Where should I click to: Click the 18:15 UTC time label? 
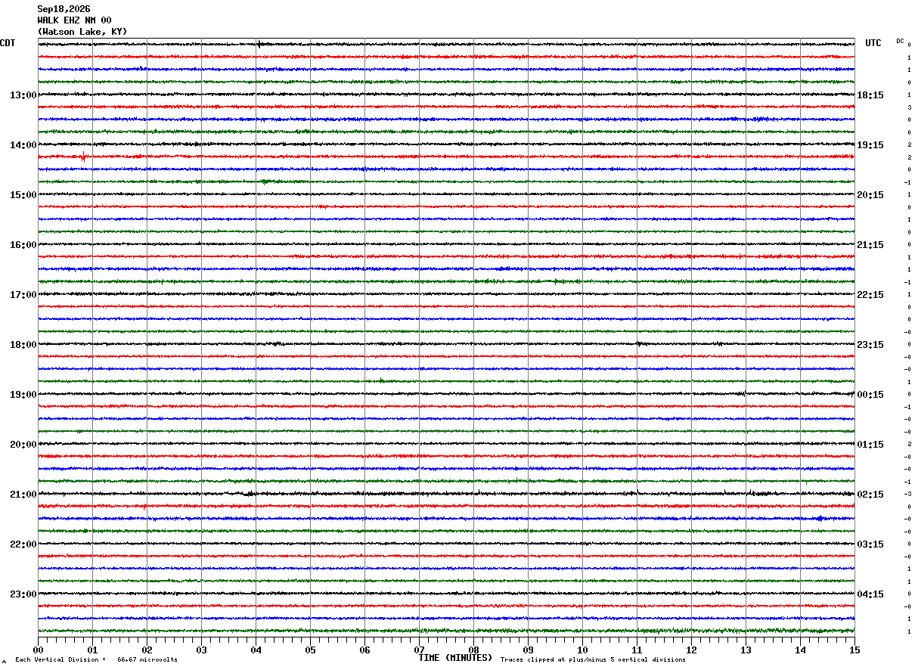coord(870,95)
